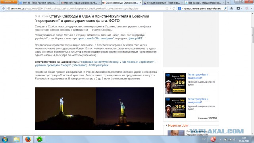This screenshot has height=143, width=254.
Task: Click the bottom '30$' poker ad image
Action: [x=175, y=108]
